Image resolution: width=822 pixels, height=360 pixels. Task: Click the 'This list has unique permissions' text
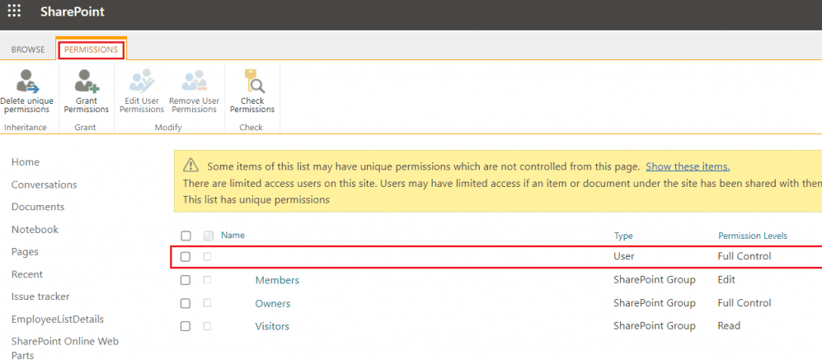(256, 199)
